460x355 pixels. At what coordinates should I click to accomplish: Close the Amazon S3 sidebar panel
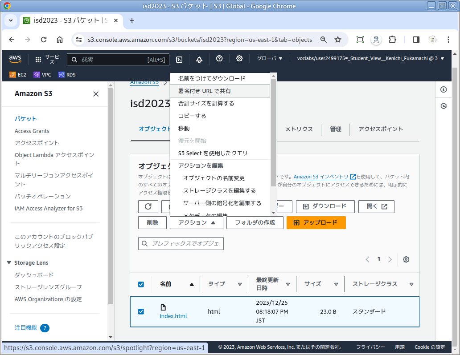click(96, 94)
